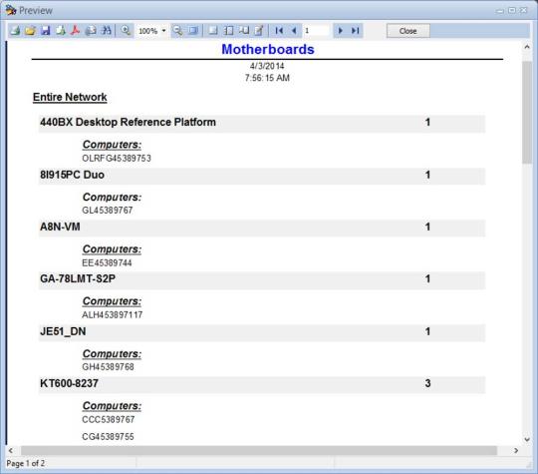Screen dimensions: 538x474
Task: Click the Preview window app icon
Action: click(11, 10)
